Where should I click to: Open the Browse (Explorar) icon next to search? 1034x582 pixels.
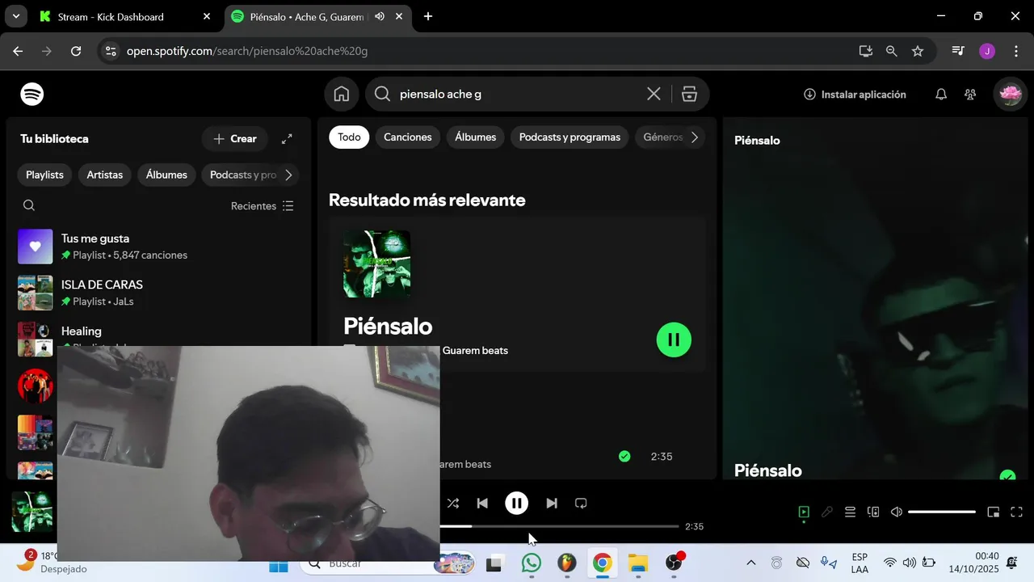(689, 95)
